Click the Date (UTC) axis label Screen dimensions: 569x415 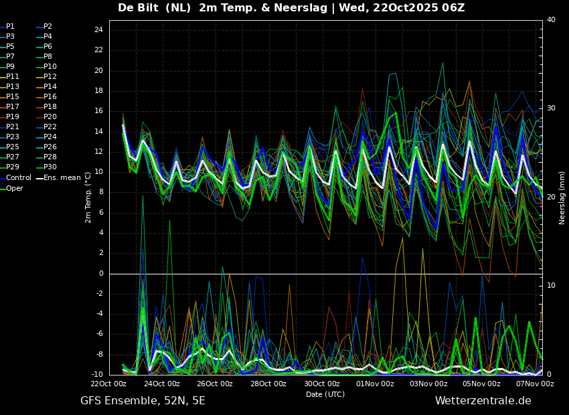coord(325,395)
